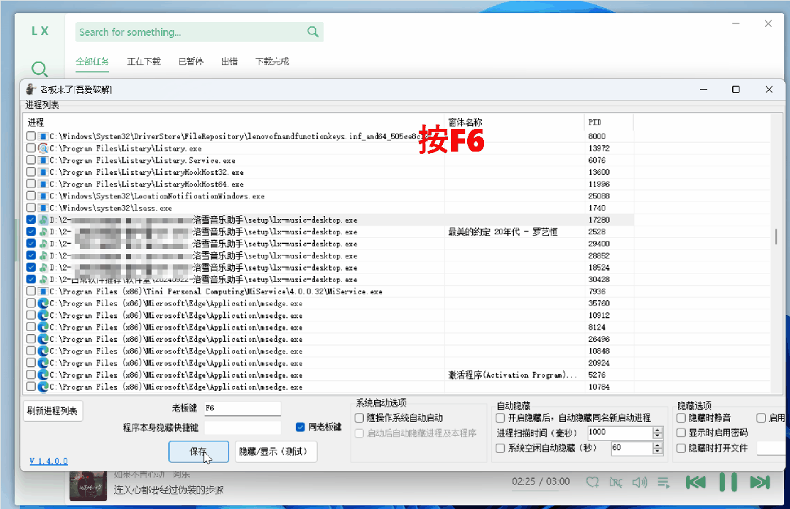Screen dimensions: 790x509
Task: Click the LX logo in the sidebar
Action: tap(40, 31)
